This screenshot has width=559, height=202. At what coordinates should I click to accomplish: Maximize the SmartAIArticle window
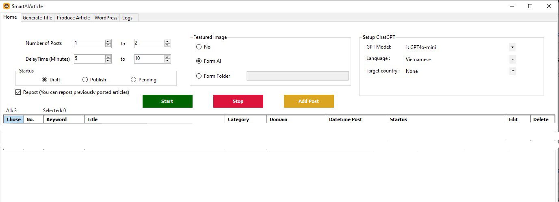[530, 6]
